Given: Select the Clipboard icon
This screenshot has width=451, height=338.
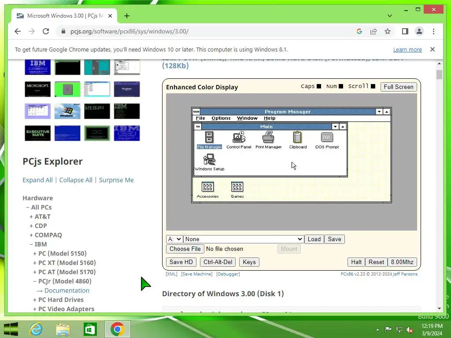Looking at the screenshot, I should [298, 140].
